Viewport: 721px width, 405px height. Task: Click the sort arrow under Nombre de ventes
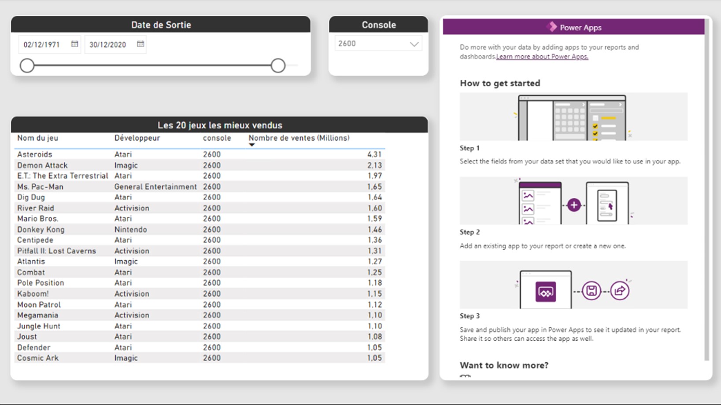pos(252,145)
